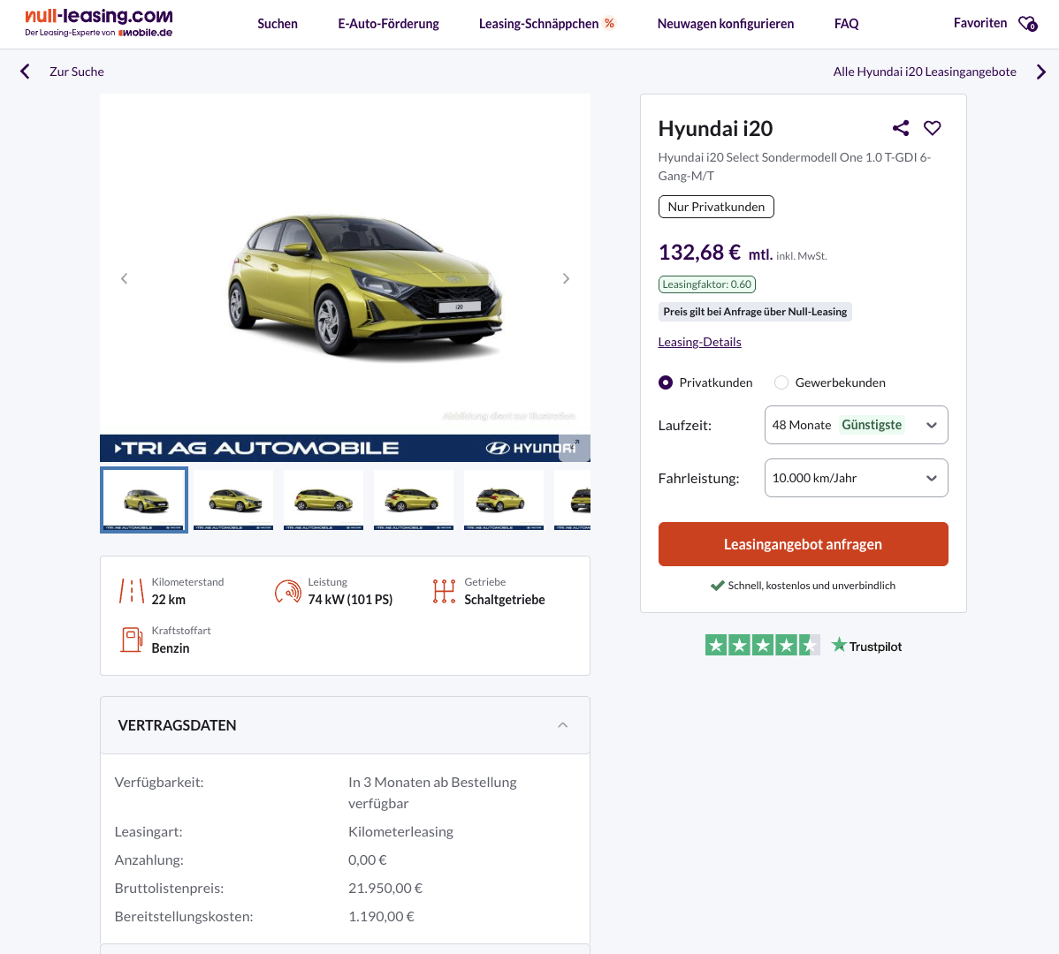This screenshot has width=1059, height=954.
Task: Select the Privatkunden radio button
Action: coord(666,382)
